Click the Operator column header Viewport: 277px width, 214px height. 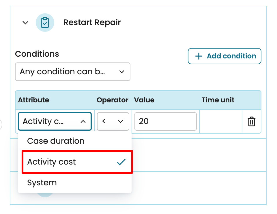113,100
